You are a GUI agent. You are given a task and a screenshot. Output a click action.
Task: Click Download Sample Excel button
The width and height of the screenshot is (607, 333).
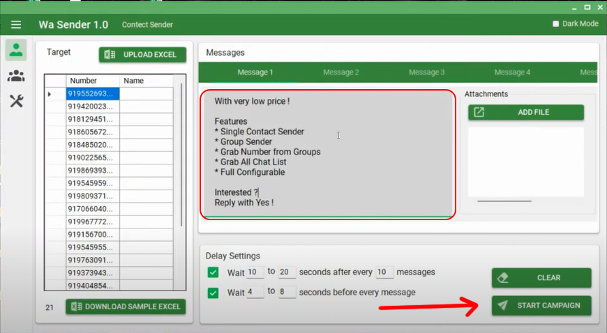[126, 306]
